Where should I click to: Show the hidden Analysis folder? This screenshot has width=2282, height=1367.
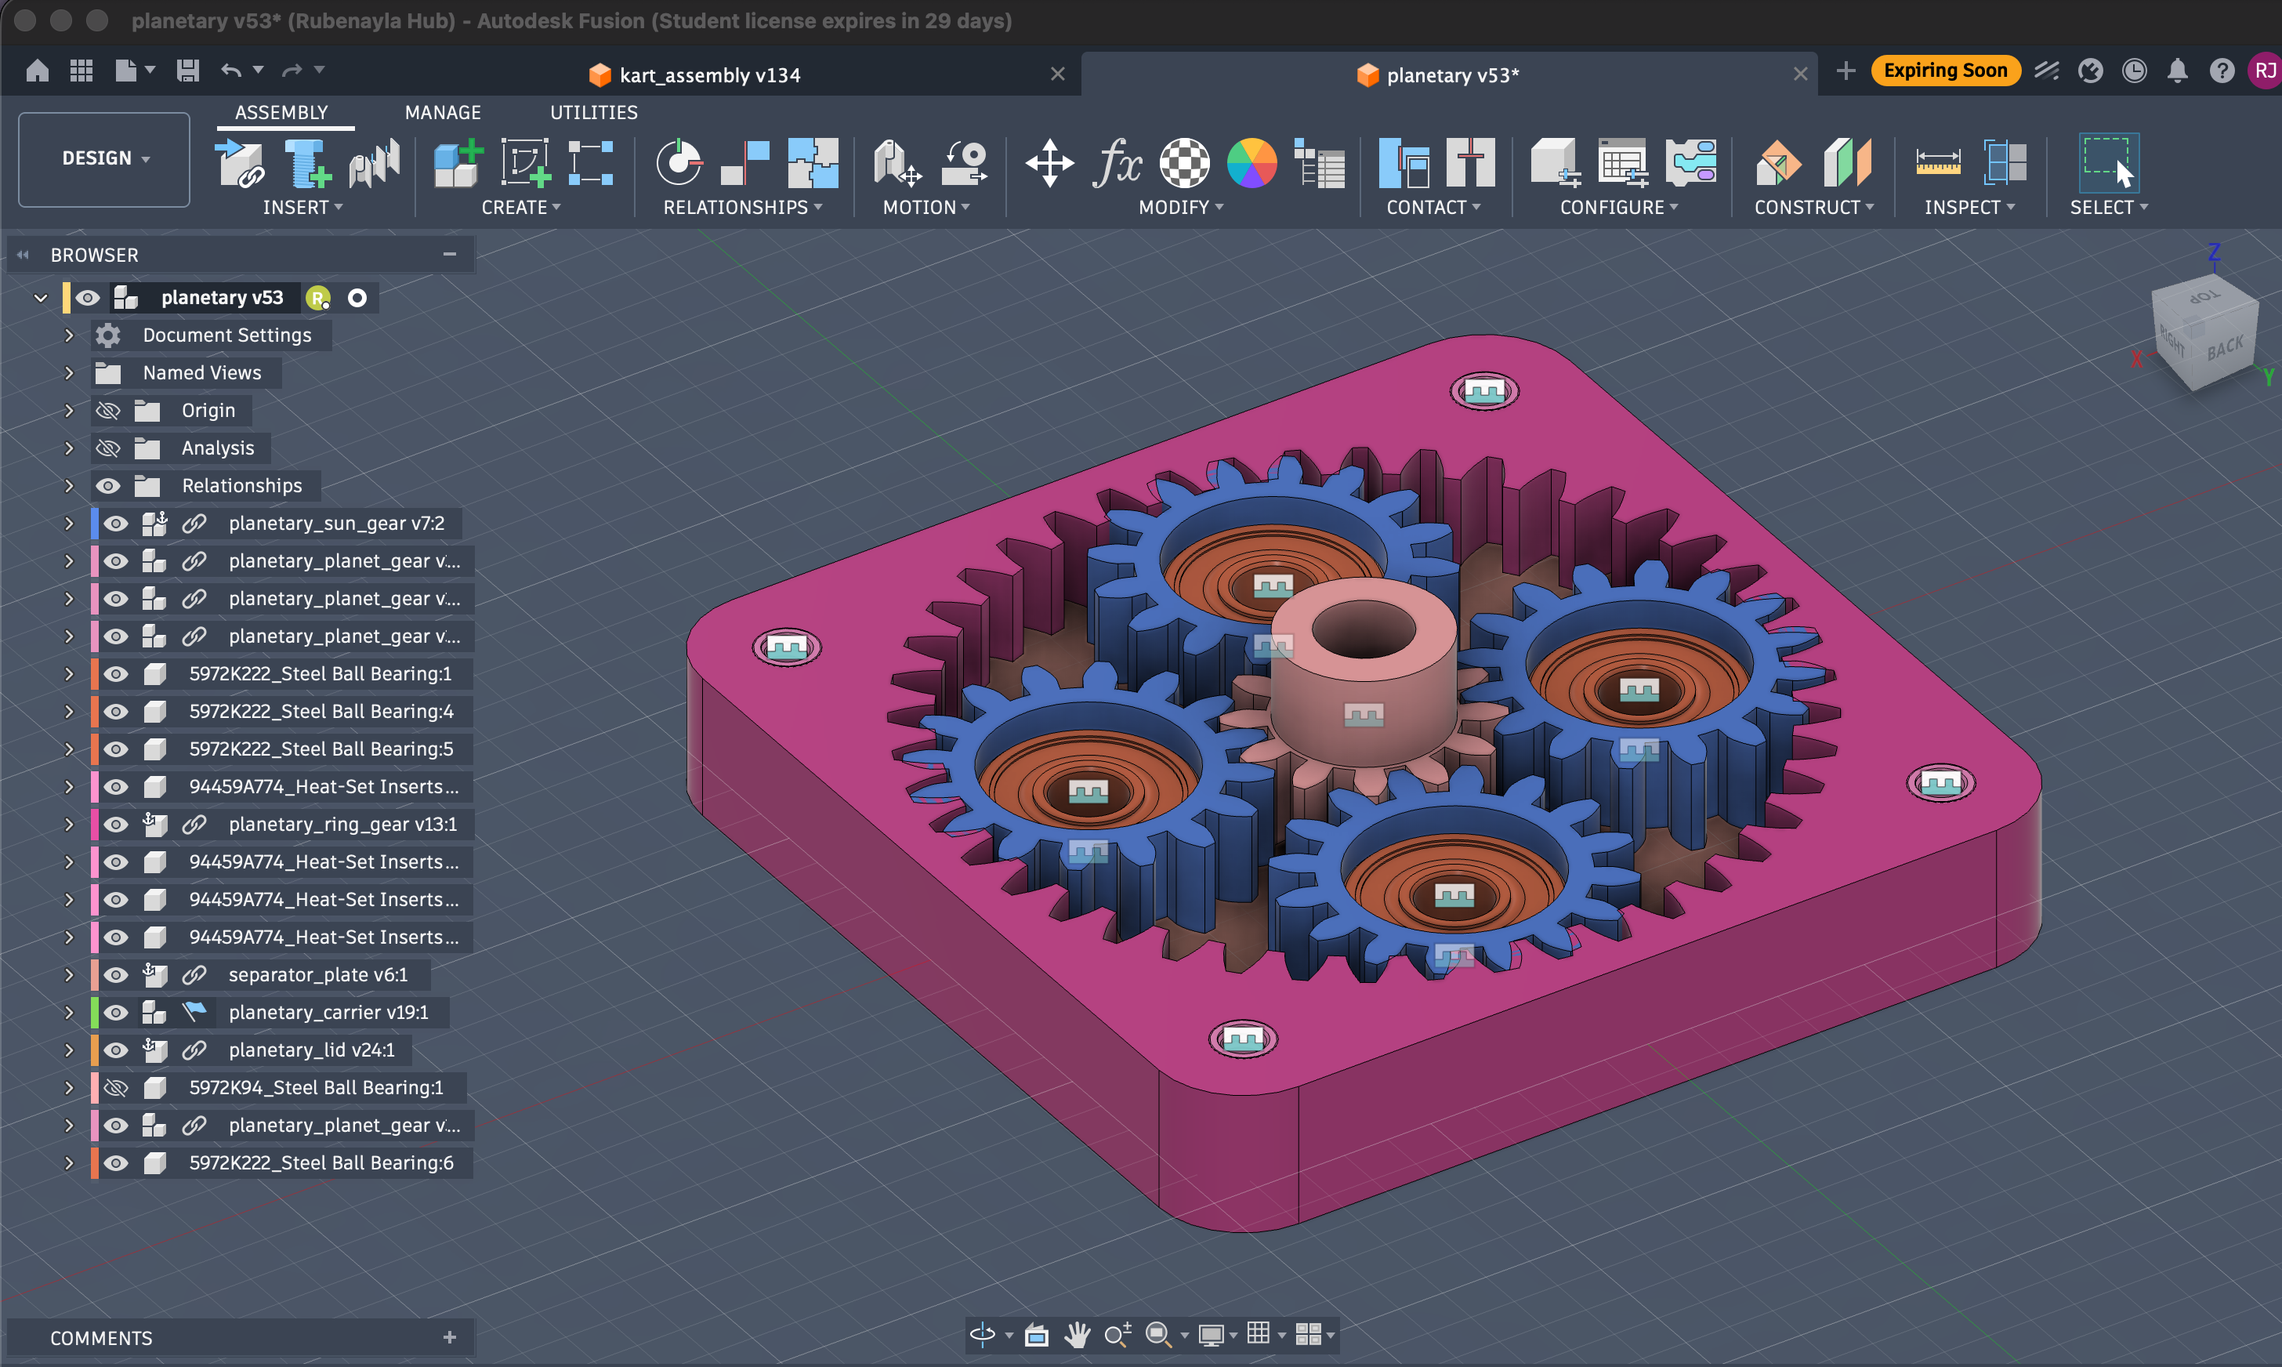point(107,448)
